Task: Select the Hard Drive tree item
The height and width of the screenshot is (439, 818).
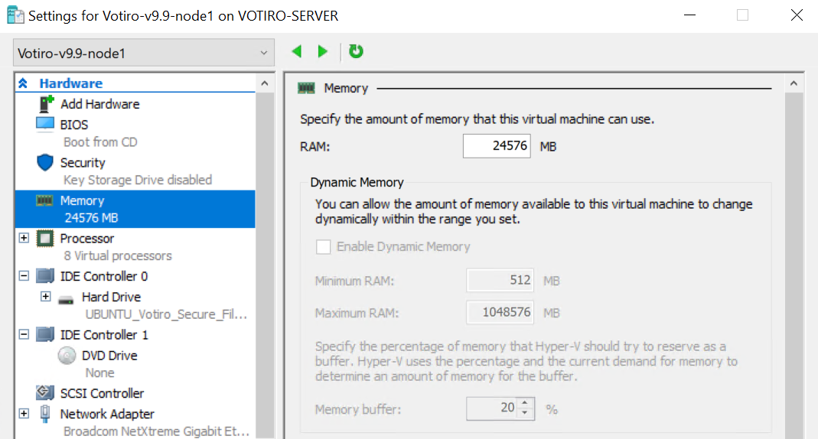Action: (x=111, y=297)
